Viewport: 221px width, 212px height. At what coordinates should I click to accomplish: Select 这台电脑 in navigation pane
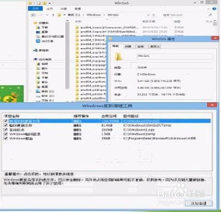(43, 59)
